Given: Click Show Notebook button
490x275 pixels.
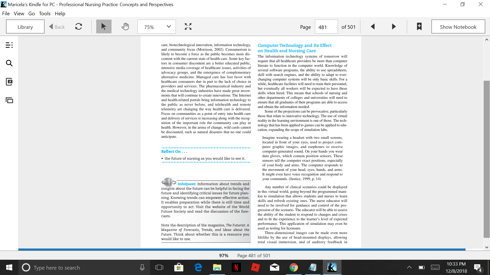Looking at the screenshot, I should [x=458, y=27].
